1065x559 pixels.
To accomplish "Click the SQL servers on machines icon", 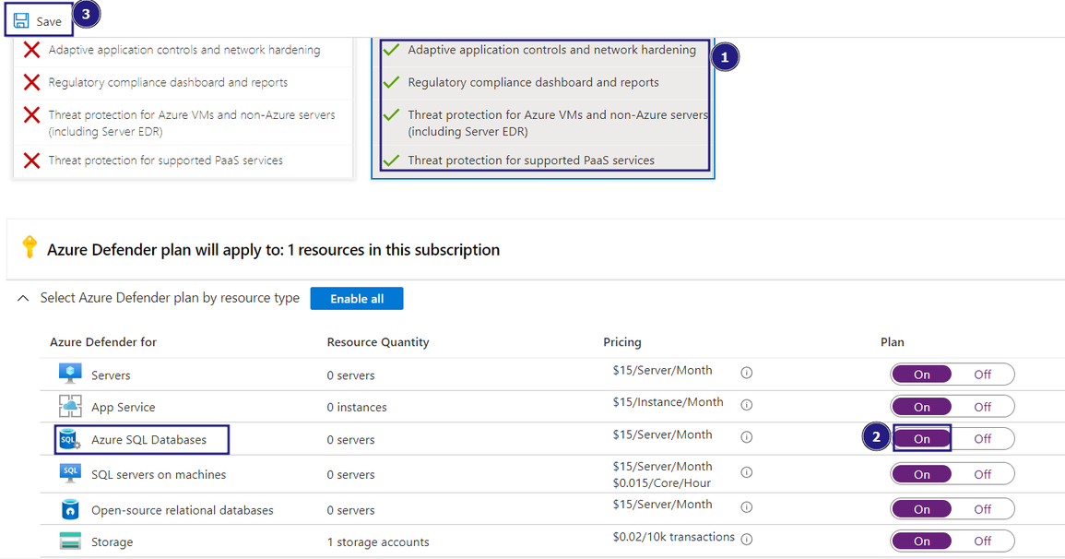I will pyautogui.click(x=70, y=473).
